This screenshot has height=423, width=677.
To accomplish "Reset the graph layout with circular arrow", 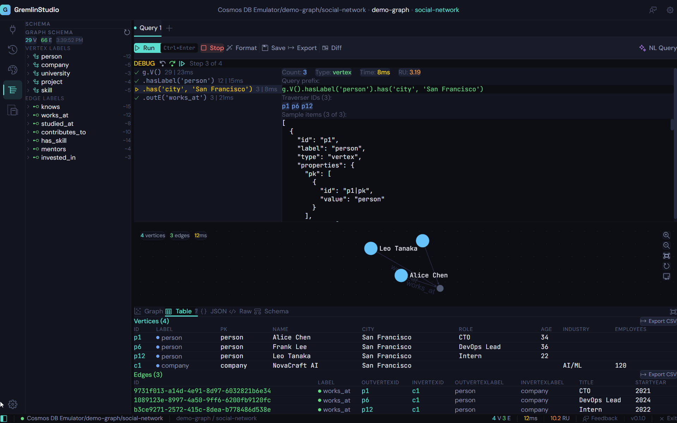I will coord(667,266).
